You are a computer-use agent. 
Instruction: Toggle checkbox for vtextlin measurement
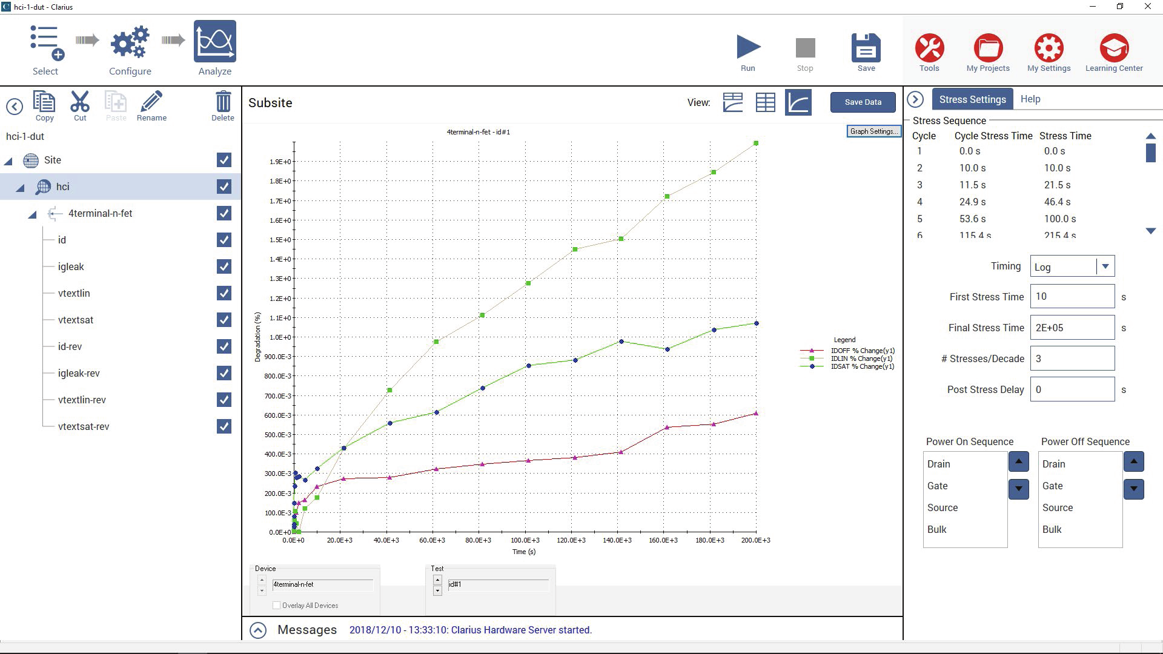(225, 293)
